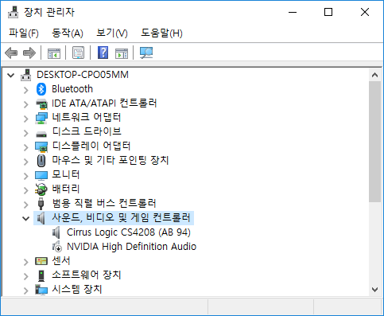The height and width of the screenshot is (316, 384).
Task: Expand the IDE ATA/ATAPI 컨트롤러 category
Action: 25,104
